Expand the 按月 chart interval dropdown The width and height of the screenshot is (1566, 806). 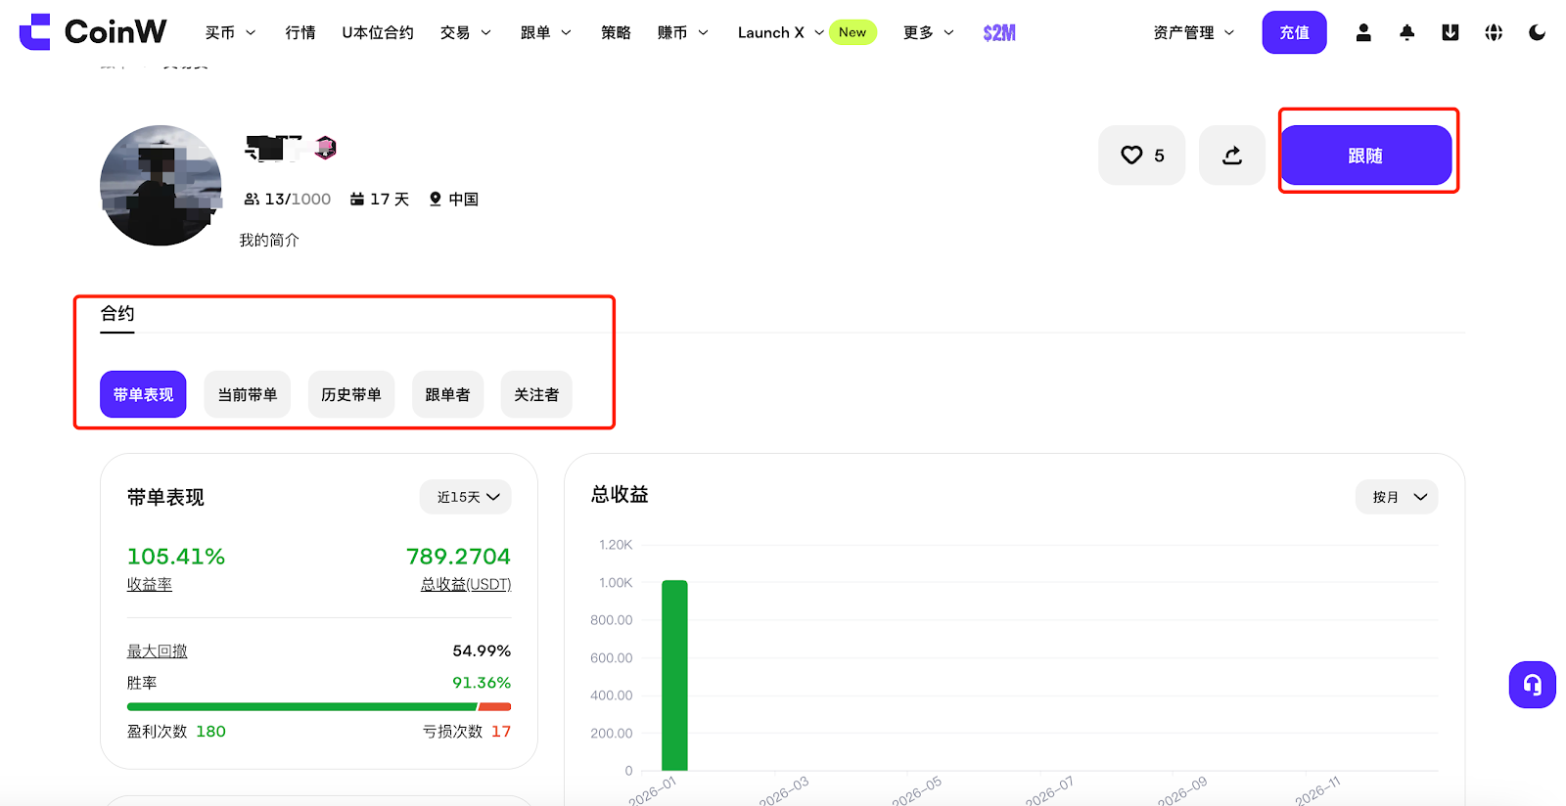pyautogui.click(x=1397, y=497)
